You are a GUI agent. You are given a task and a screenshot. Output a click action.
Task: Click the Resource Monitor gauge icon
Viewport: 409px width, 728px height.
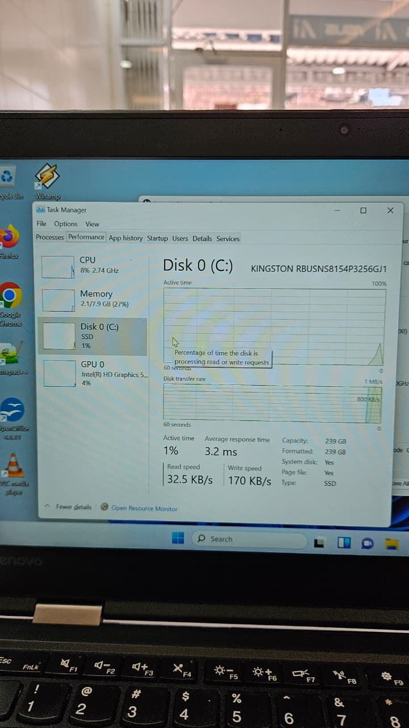105,507
